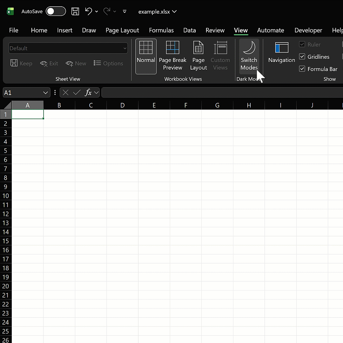Image resolution: width=343 pixels, height=343 pixels.
Task: Select column H header
Action: tap(249, 105)
